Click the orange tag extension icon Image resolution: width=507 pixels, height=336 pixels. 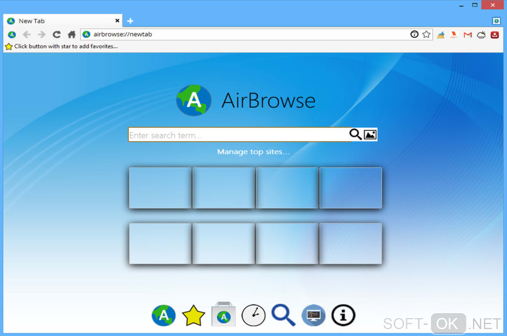click(x=454, y=35)
